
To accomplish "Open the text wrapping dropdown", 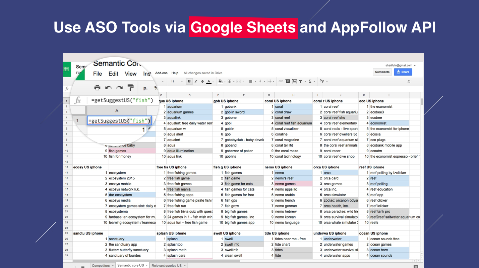I will point(270,81).
